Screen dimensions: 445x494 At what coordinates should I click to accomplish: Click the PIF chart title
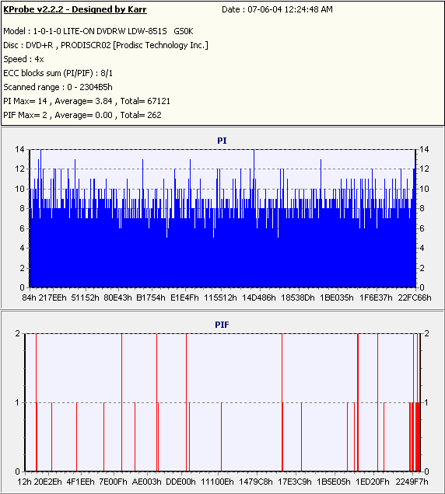(x=222, y=325)
